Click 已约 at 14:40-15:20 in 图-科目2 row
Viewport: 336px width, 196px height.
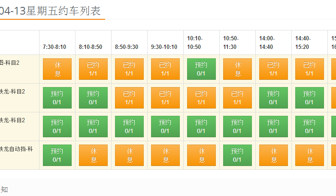tap(309, 69)
